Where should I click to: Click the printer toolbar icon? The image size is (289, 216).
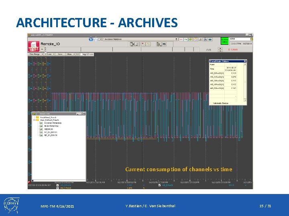pyautogui.click(x=206, y=40)
